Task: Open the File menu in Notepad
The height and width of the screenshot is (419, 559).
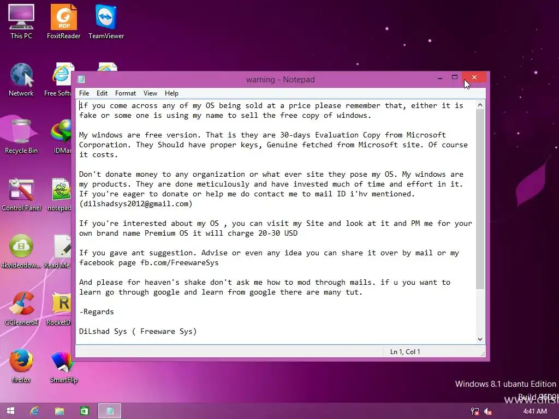Action: pyautogui.click(x=84, y=93)
